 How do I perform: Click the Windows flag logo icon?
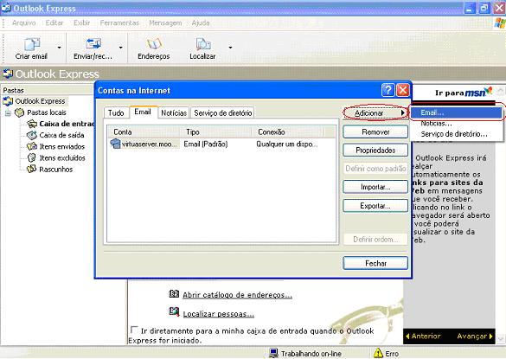pos(500,22)
